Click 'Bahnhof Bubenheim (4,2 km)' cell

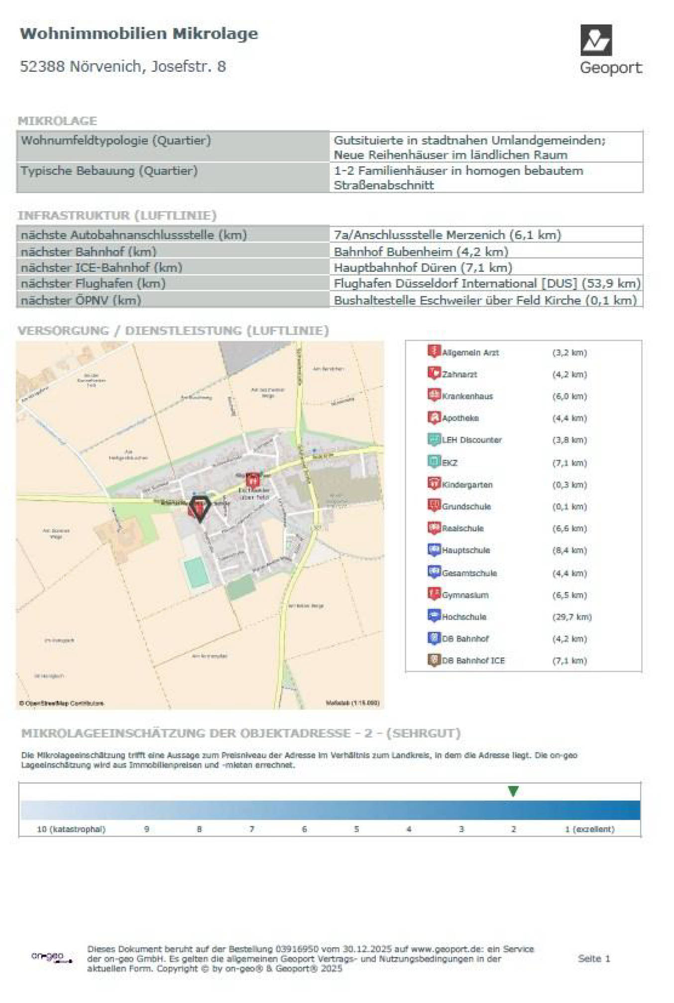(x=486, y=251)
